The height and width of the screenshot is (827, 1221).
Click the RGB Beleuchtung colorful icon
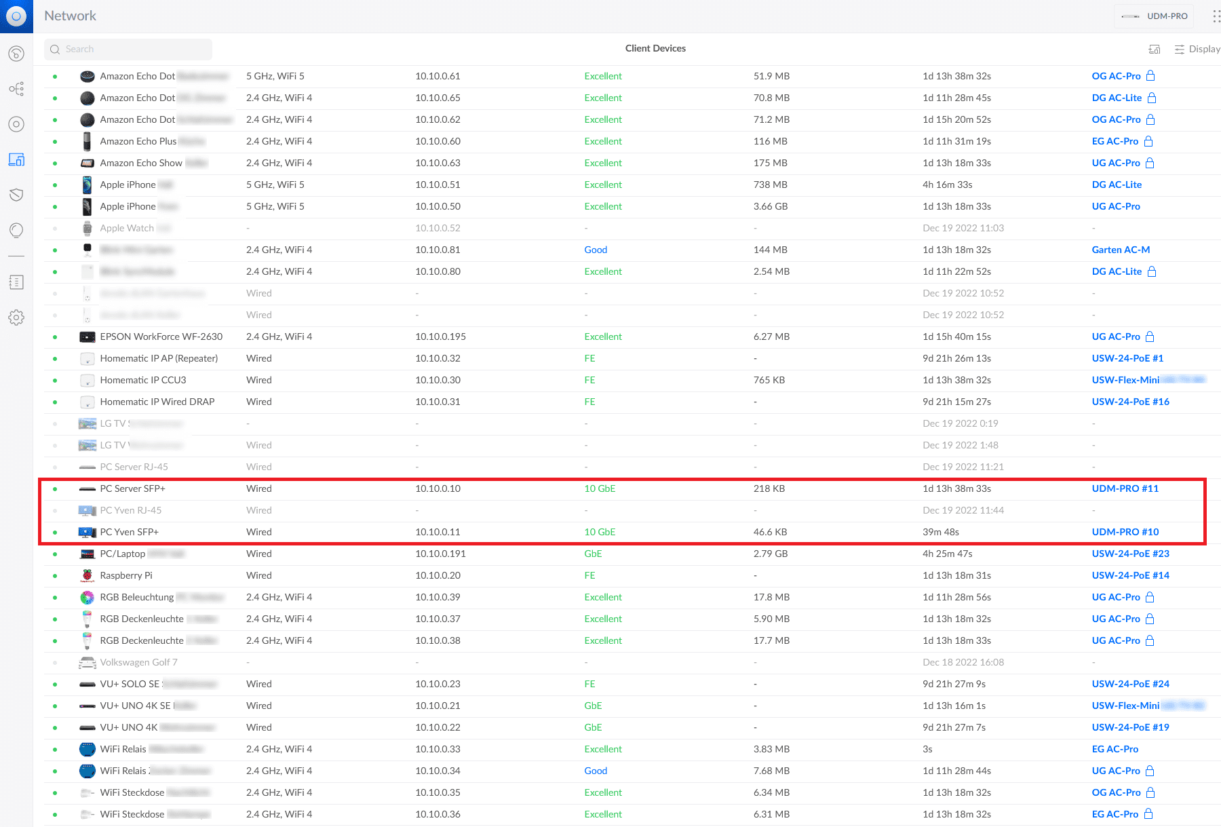tap(87, 597)
